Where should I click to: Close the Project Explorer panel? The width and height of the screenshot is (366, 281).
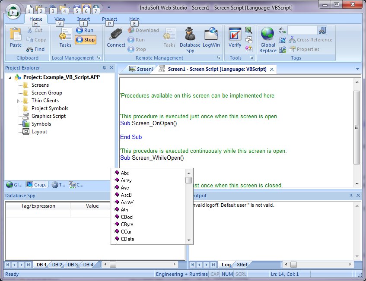tap(111, 68)
